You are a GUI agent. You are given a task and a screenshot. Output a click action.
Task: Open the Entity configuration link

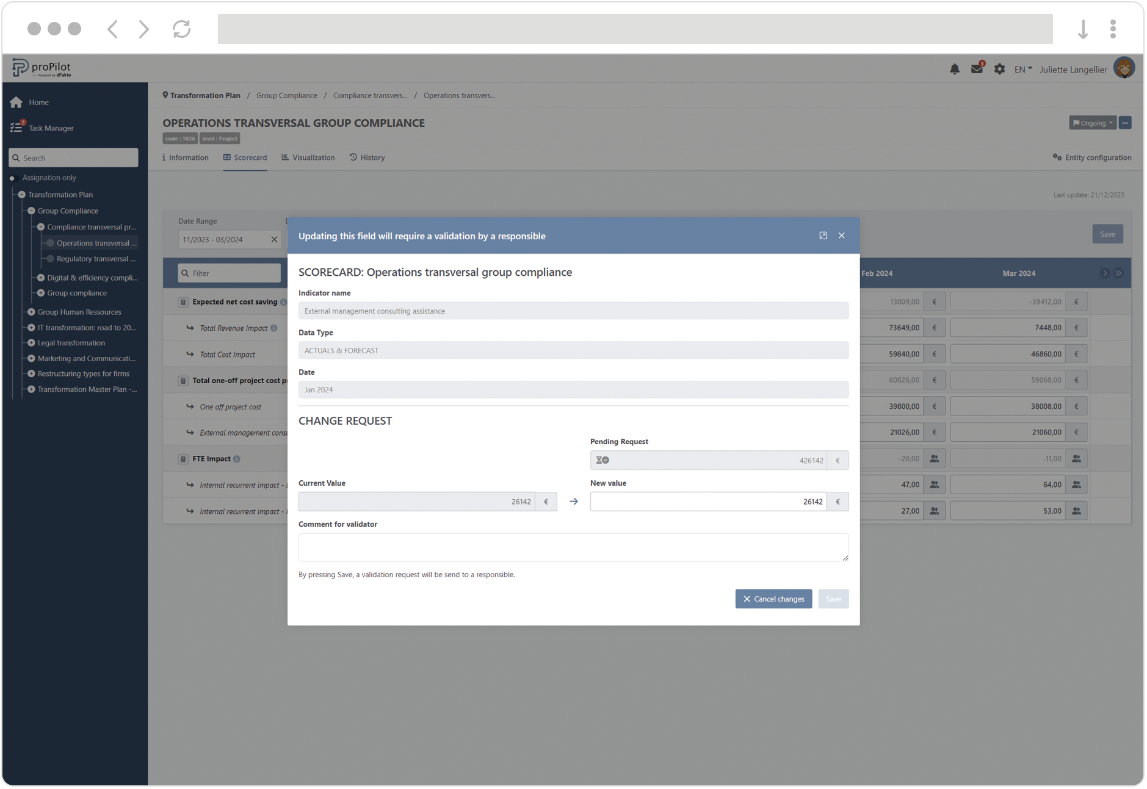click(x=1092, y=157)
